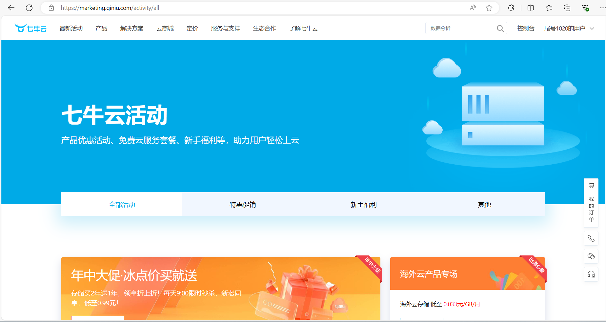Click the phone contact icon
This screenshot has width=606, height=322.
pyautogui.click(x=591, y=238)
